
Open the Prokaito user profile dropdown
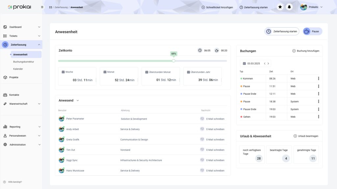[x=311, y=7]
